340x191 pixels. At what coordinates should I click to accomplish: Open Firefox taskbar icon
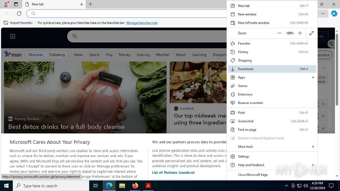pyautogui.click(x=135, y=186)
